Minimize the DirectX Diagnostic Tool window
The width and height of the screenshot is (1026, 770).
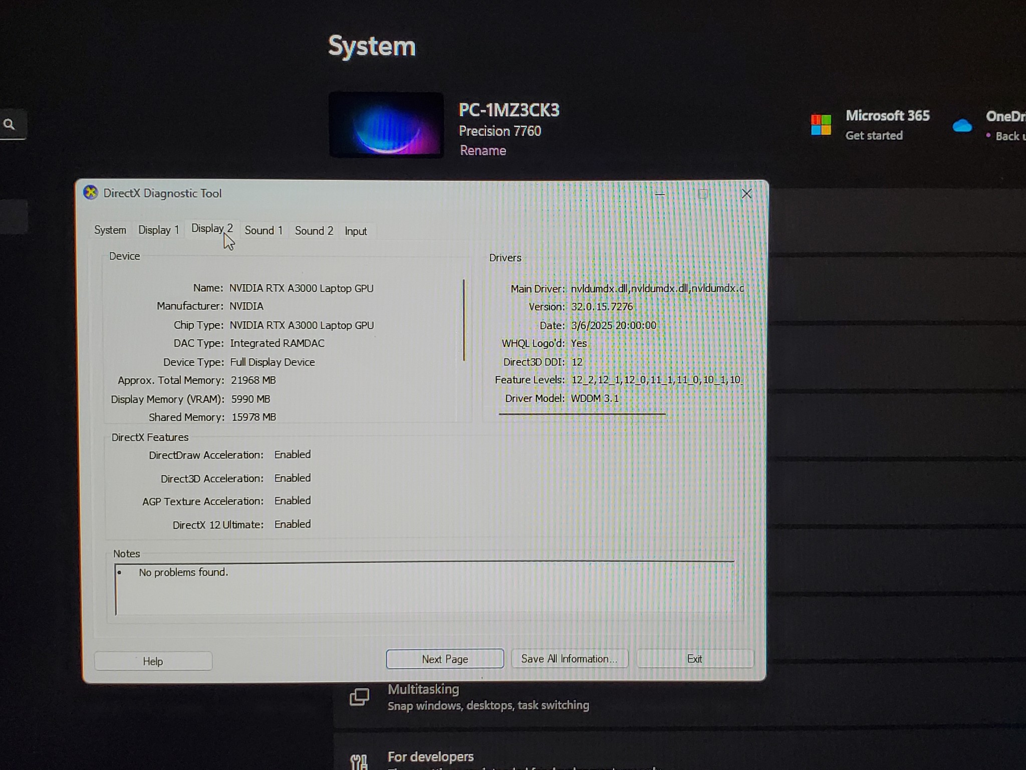[660, 194]
